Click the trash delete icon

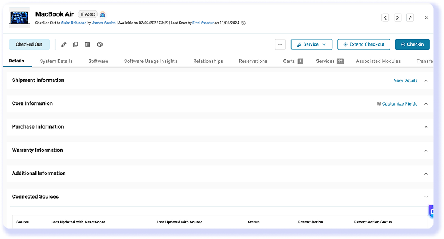coord(88,44)
